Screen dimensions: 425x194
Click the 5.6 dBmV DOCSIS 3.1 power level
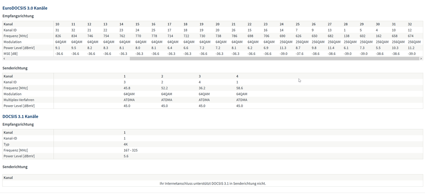pyautogui.click(x=126, y=156)
